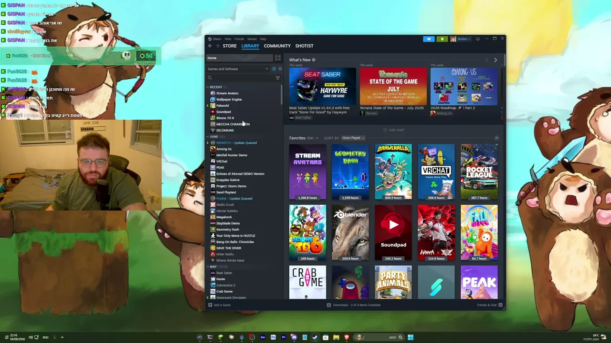This screenshot has height=343, width=611.
Task: Open the Games menu
Action: [x=252, y=39]
